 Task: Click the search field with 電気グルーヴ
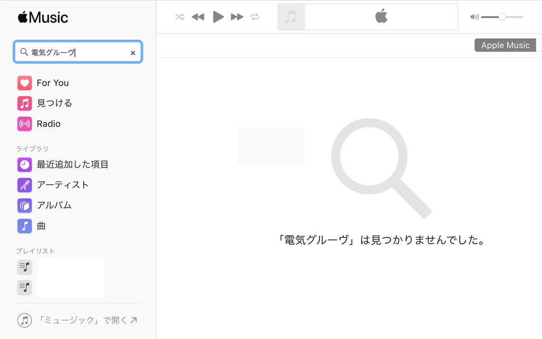78,52
